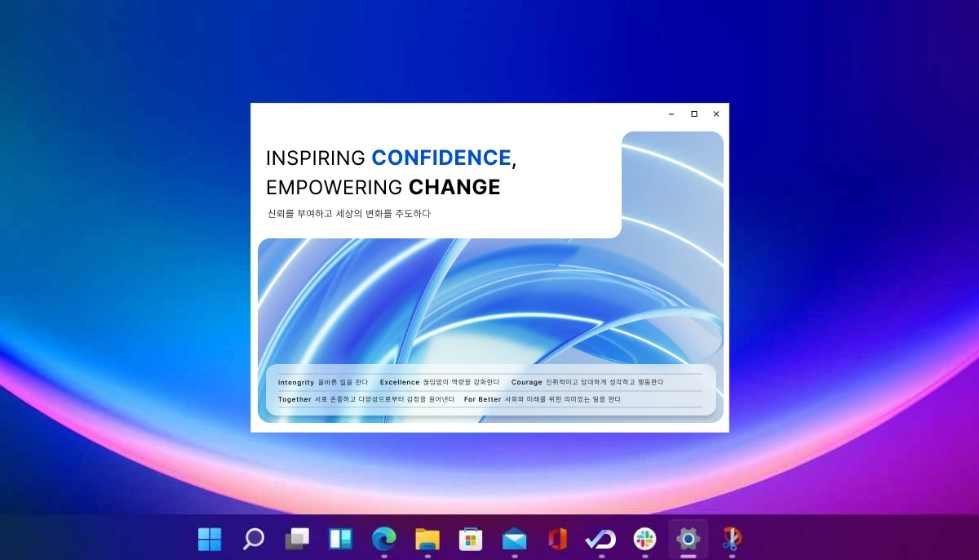Image resolution: width=979 pixels, height=560 pixels.
Task: Click the "For Better" value label
Action: tap(483, 399)
